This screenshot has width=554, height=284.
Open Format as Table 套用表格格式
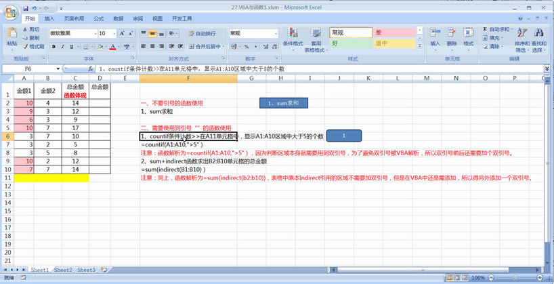[316, 39]
